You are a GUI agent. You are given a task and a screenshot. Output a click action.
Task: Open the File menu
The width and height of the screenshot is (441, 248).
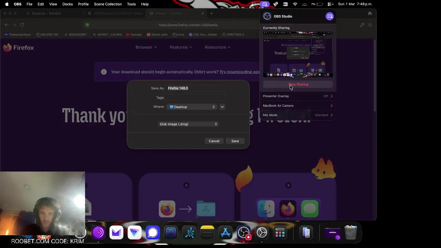(29, 4)
